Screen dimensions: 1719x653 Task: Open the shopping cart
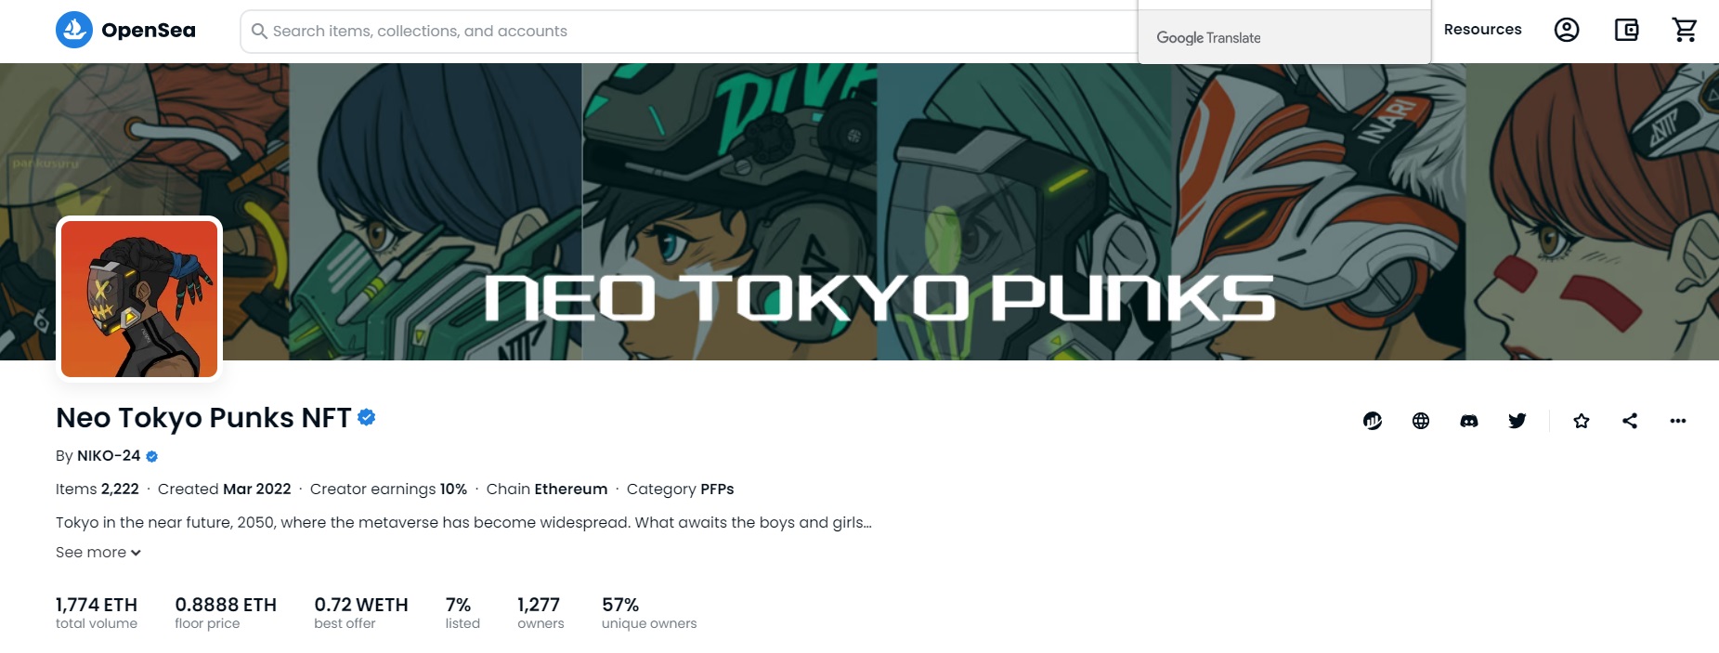coord(1685,30)
